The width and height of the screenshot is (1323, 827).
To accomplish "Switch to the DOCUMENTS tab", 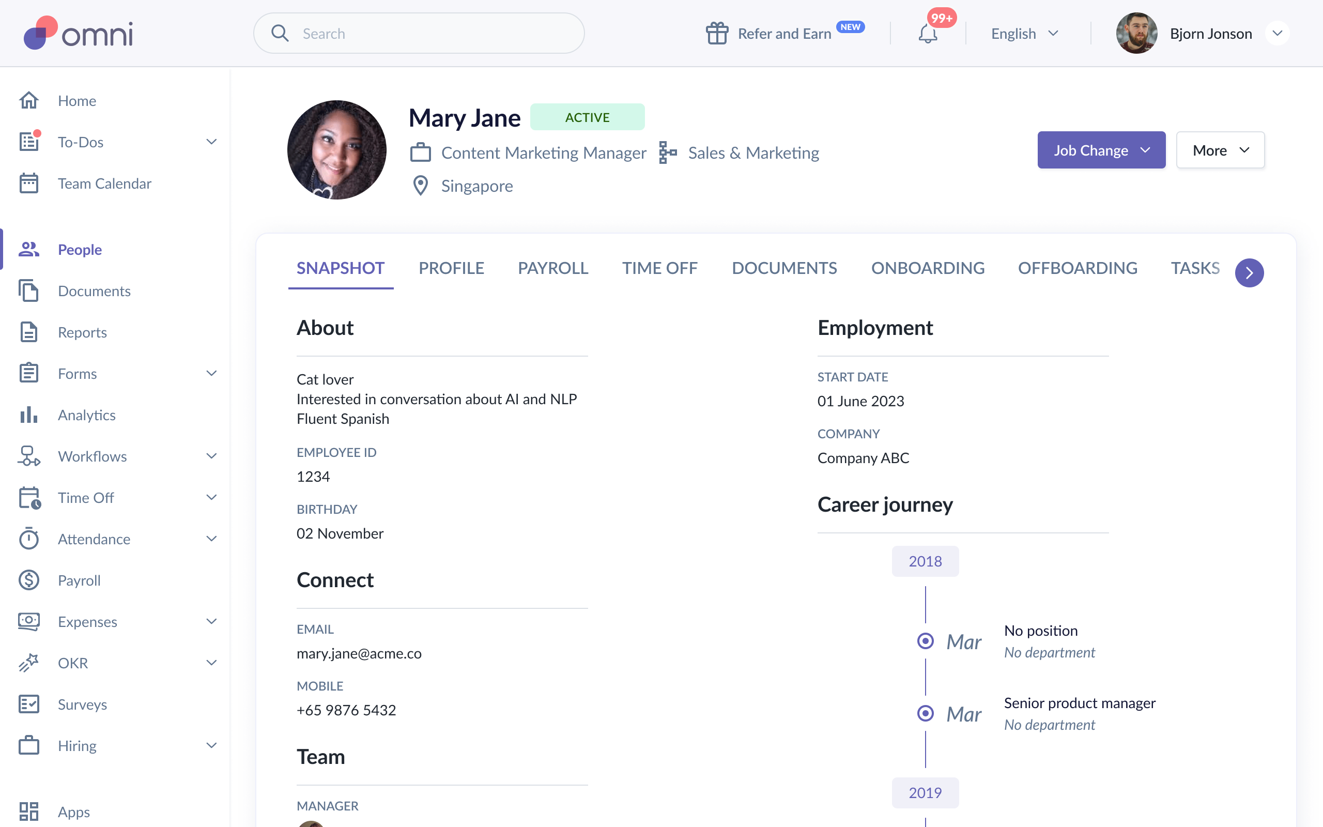I will coord(784,268).
